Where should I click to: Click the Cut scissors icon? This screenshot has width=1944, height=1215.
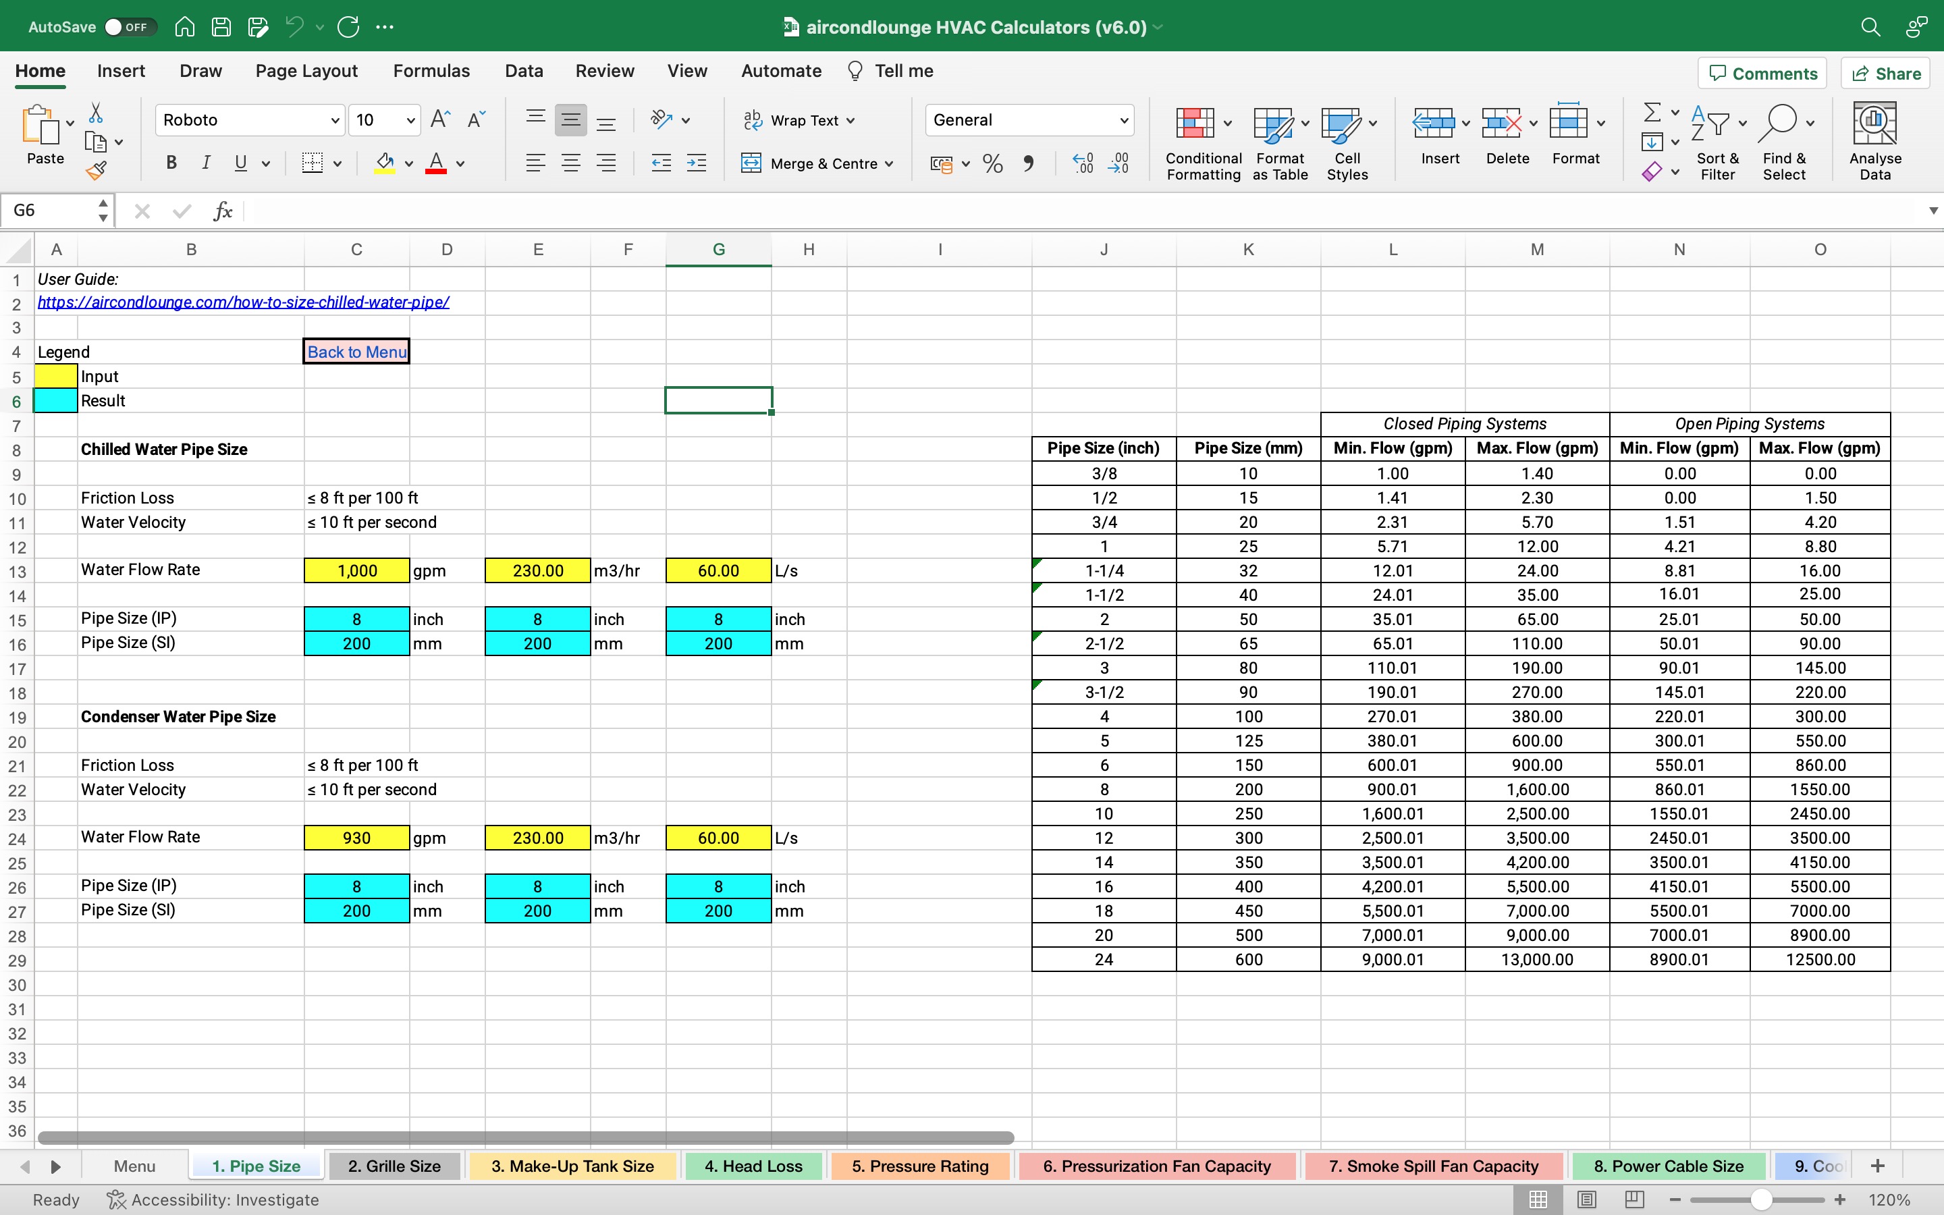[96, 113]
